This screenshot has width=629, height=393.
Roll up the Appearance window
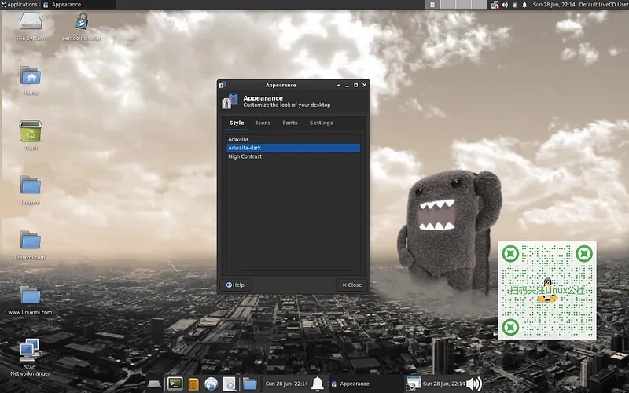pyautogui.click(x=339, y=86)
